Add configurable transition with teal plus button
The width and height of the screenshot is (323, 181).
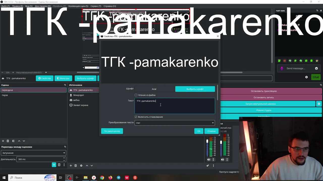(54, 165)
